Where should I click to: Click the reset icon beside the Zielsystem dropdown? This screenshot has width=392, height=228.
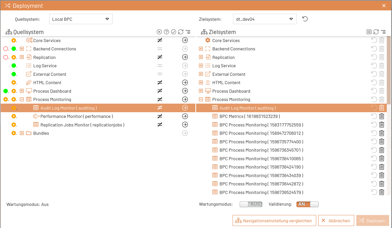[x=305, y=19]
